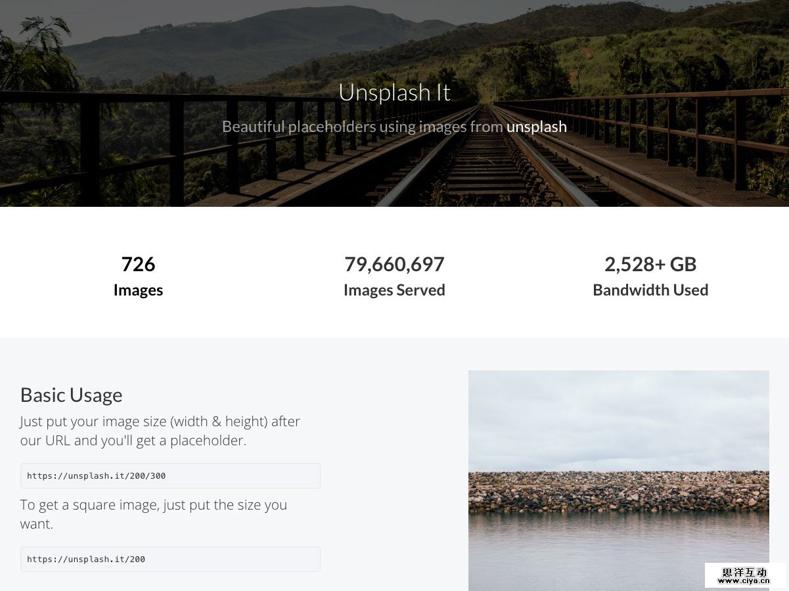Click the Basic Usage section heading
This screenshot has width=789, height=591.
[71, 395]
